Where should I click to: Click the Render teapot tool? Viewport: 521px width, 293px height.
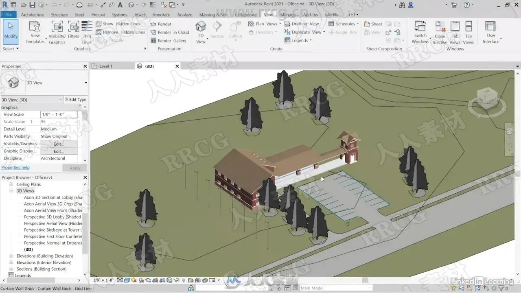pos(161,24)
